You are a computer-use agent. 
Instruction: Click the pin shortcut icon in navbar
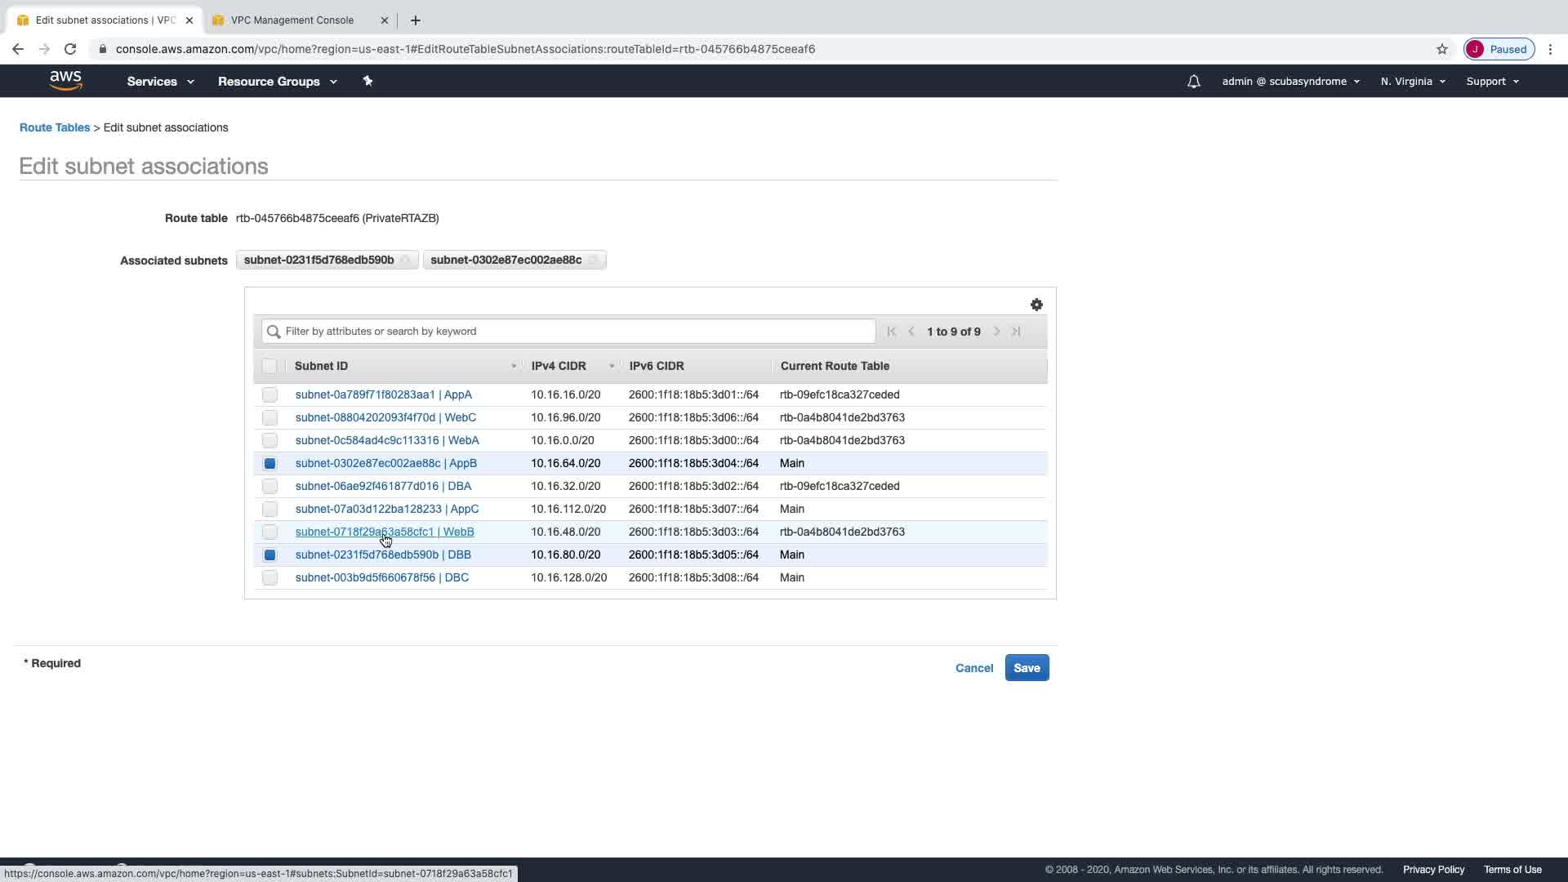pos(367,81)
